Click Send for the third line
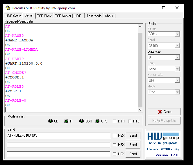193x165 pixels. pos(133,154)
